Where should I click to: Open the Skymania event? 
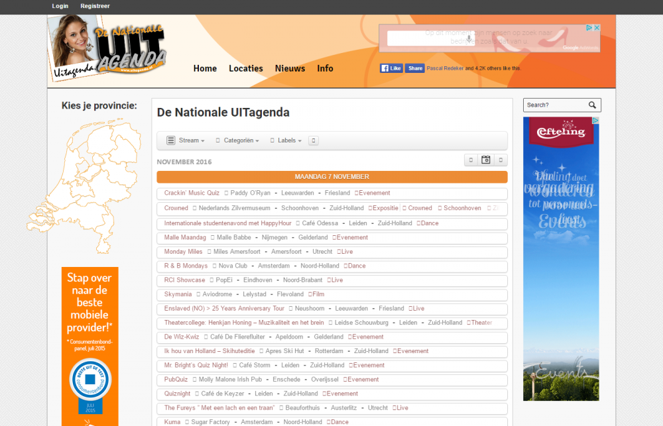click(x=178, y=294)
